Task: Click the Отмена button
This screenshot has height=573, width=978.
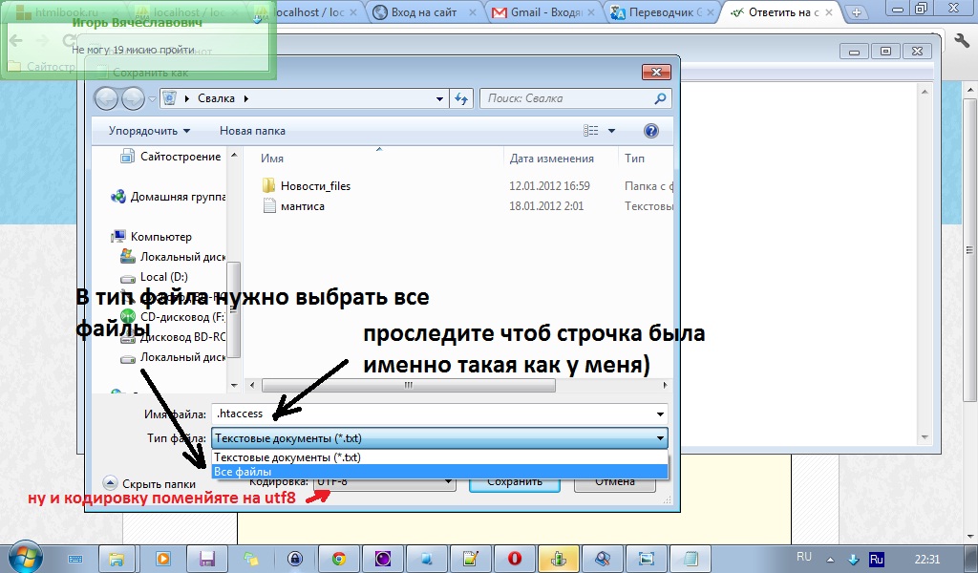Action: 615,482
